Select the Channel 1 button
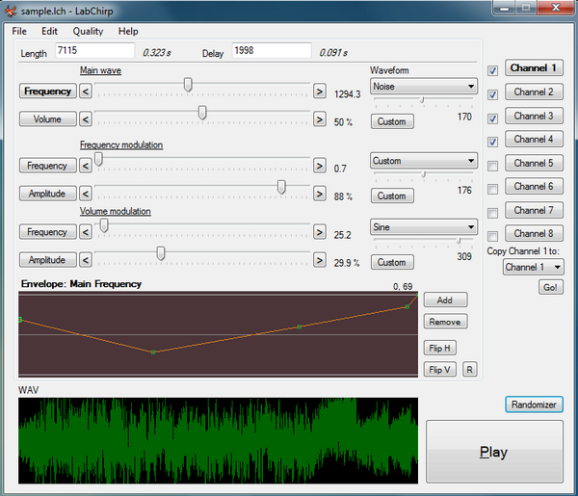The width and height of the screenshot is (578, 496). [534, 67]
